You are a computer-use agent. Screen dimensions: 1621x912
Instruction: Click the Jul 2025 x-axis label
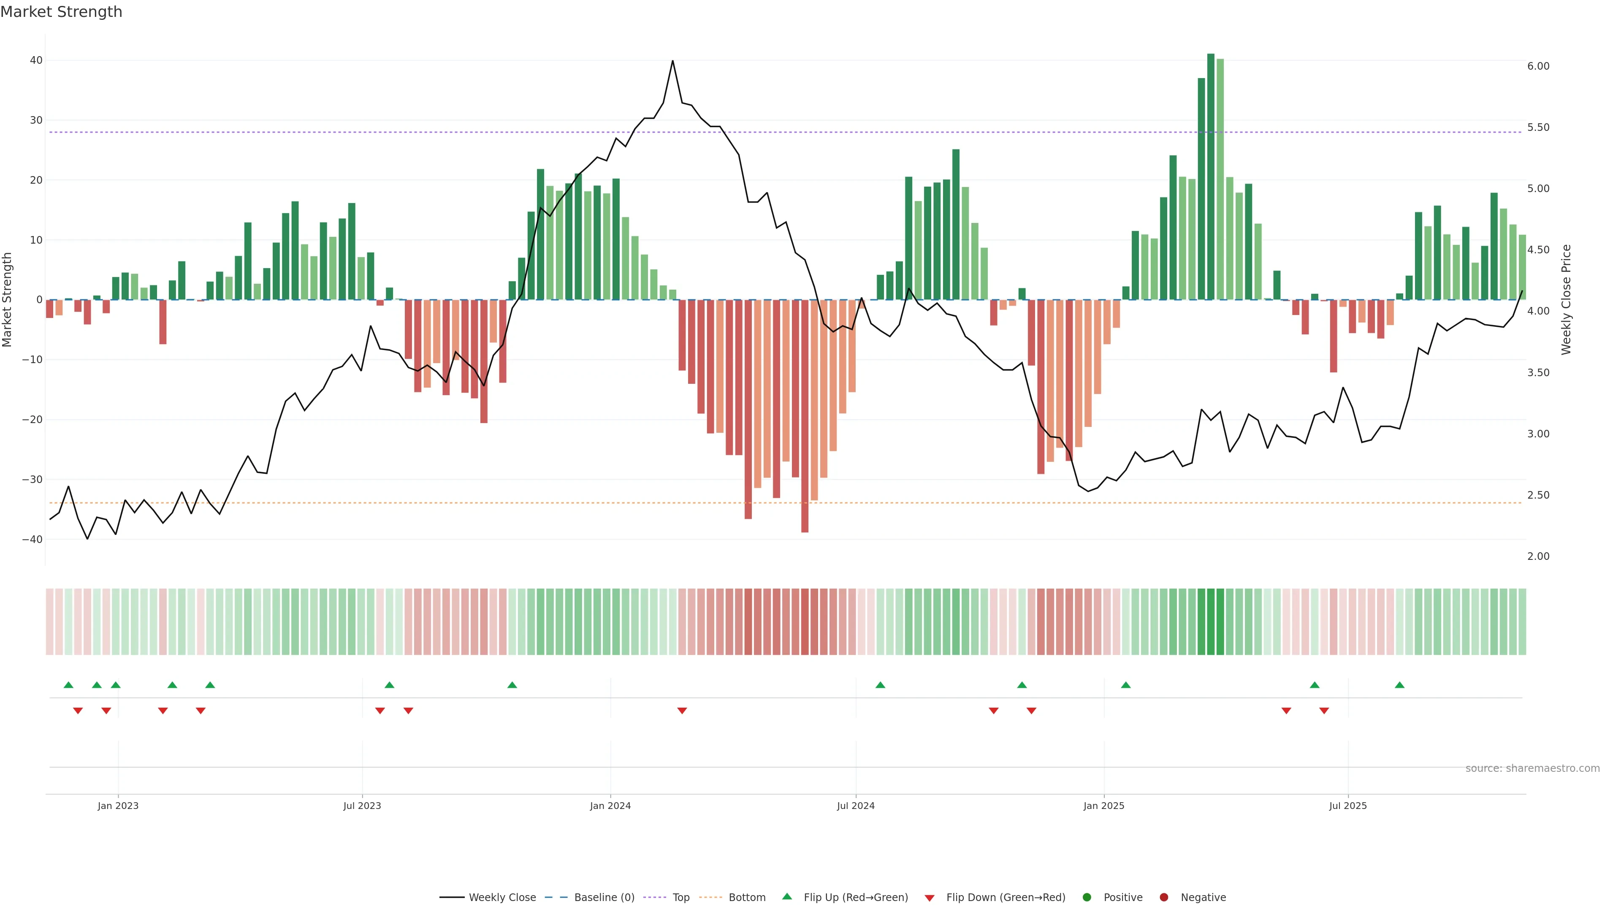[1348, 806]
